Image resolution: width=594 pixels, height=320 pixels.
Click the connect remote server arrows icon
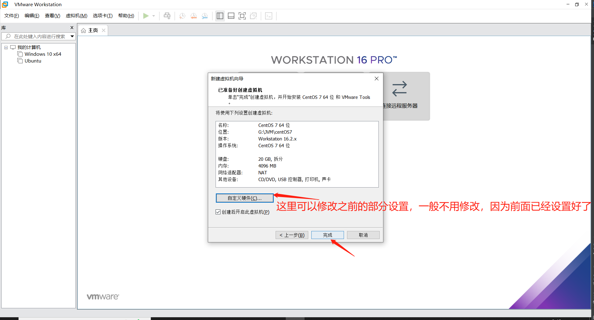click(x=400, y=89)
